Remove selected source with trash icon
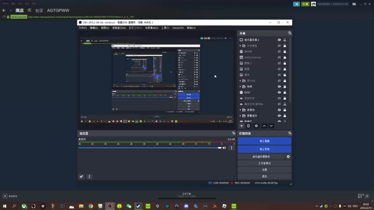374x210 pixels. 248,126
